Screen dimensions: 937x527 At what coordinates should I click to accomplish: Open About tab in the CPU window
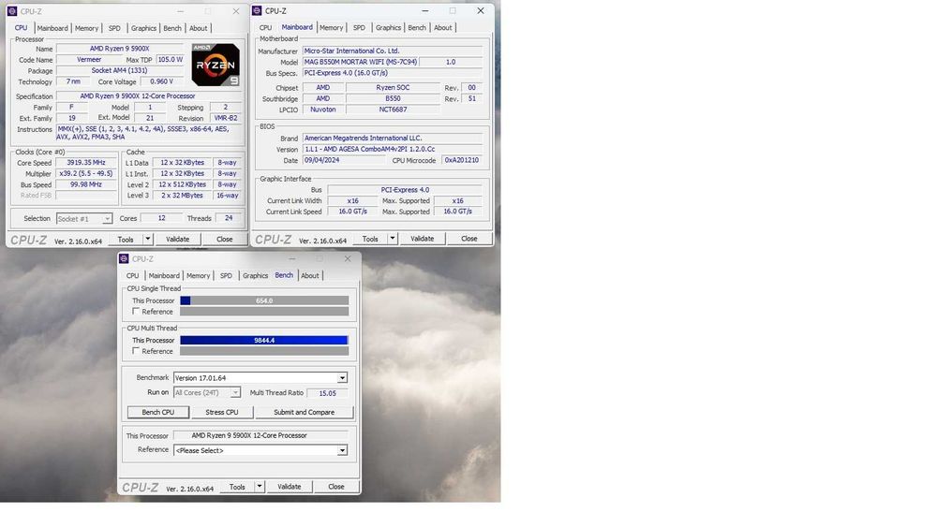tap(199, 28)
